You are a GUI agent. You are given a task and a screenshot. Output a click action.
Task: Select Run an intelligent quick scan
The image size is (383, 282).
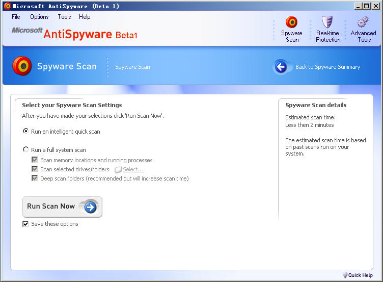(x=25, y=131)
